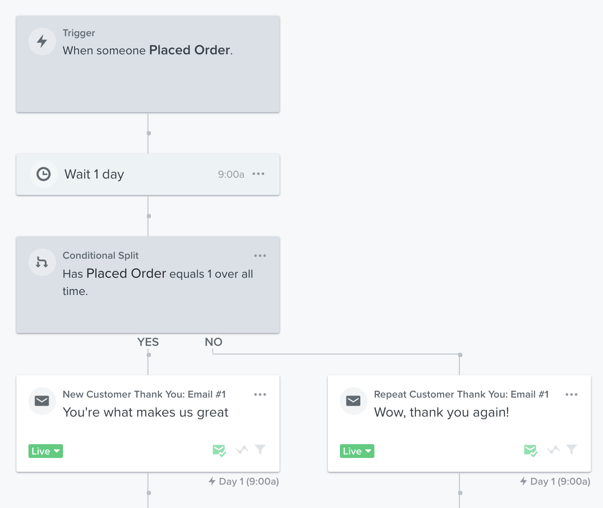Open the Conditional Split overflow menu
603x508 pixels.
[260, 255]
